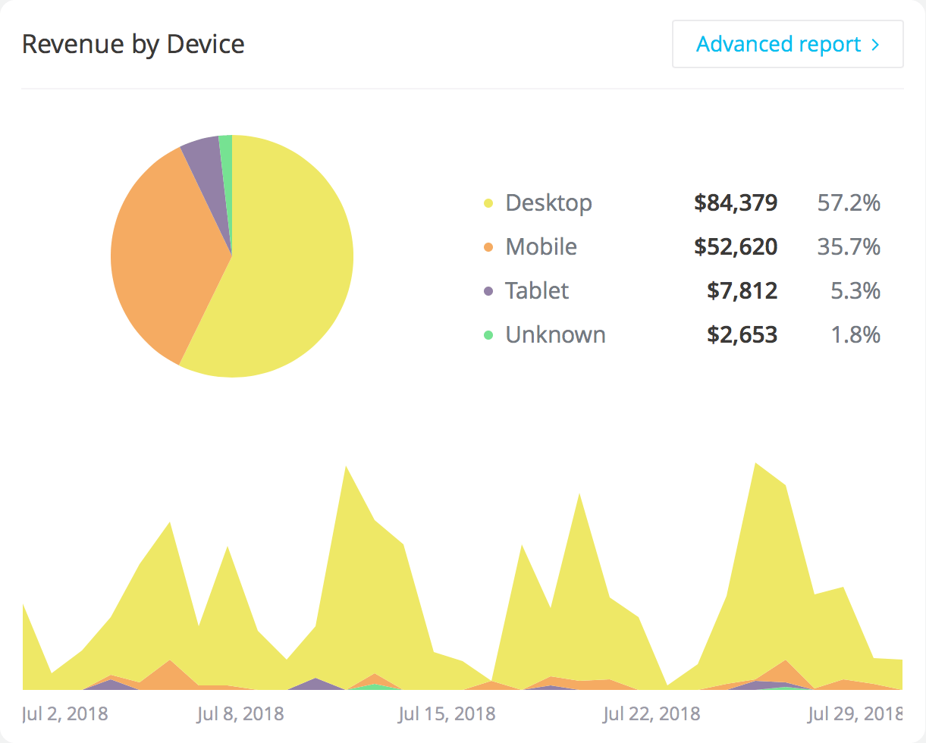
Task: Click the Jul 15, 2018 axis label
Action: click(447, 713)
